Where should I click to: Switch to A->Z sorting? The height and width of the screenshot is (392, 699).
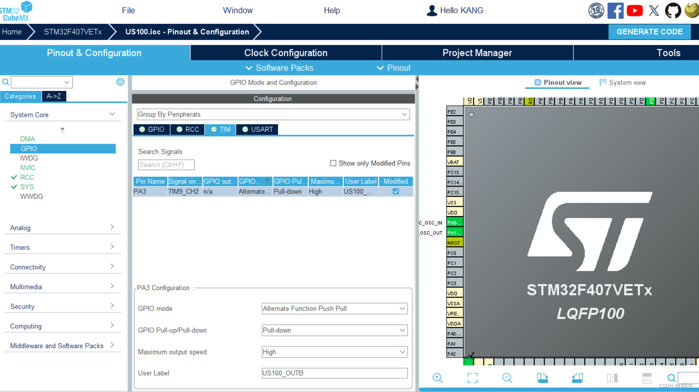pyautogui.click(x=54, y=96)
